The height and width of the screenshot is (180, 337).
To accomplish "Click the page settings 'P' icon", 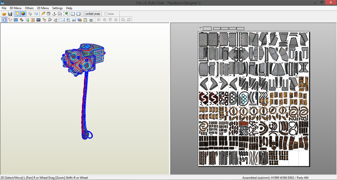I will coord(74,20).
